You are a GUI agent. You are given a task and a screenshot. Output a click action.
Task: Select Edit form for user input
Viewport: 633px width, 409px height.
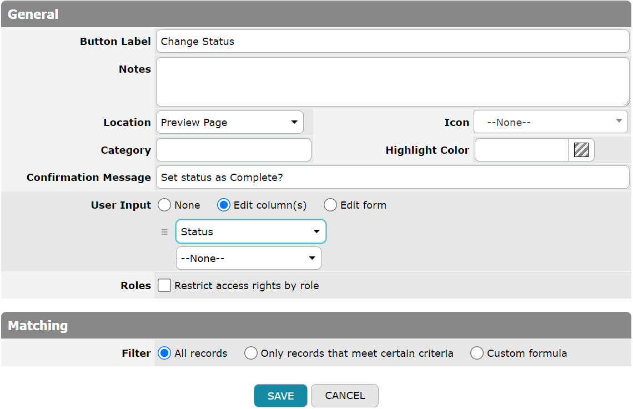coord(330,205)
